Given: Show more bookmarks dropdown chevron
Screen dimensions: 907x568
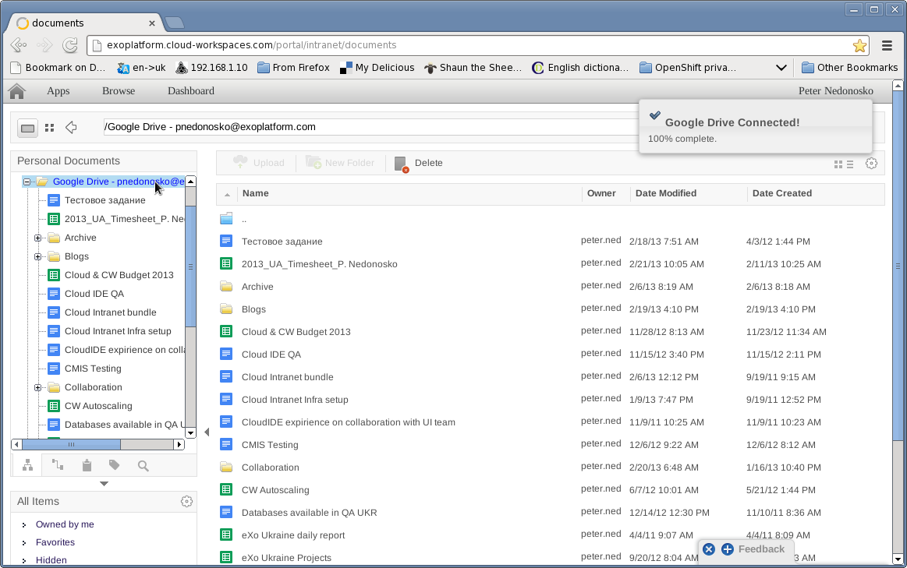Looking at the screenshot, I should tap(781, 68).
